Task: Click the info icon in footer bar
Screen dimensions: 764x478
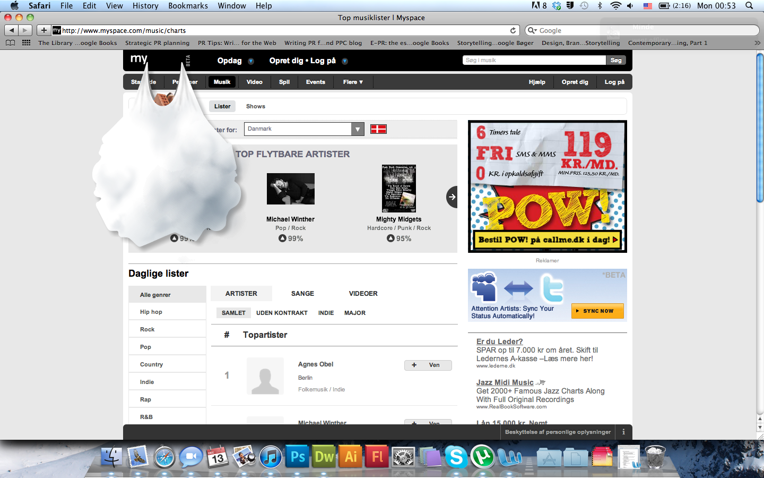Action: point(623,432)
